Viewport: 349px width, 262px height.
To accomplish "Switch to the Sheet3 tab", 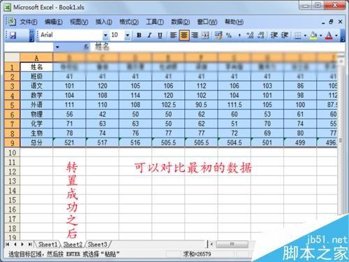I will click(x=98, y=245).
